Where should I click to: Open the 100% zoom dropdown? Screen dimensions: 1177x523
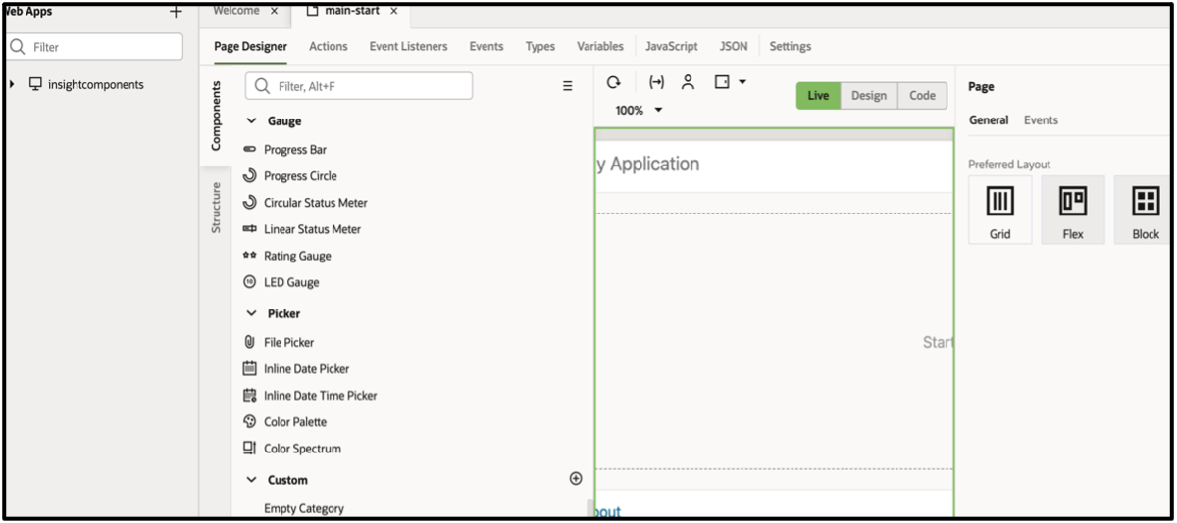coord(639,111)
